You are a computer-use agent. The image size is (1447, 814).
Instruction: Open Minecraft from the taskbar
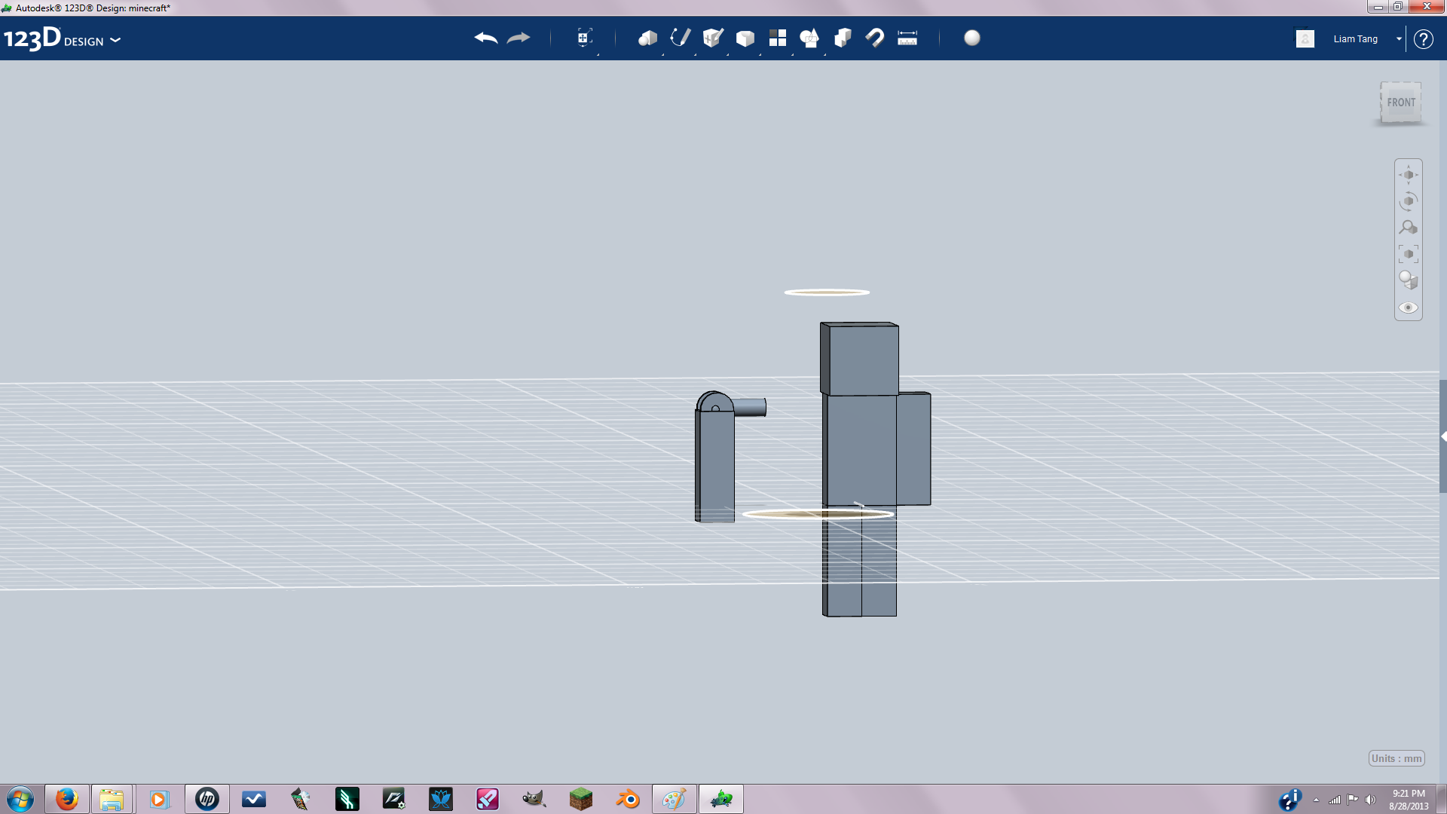point(581,799)
